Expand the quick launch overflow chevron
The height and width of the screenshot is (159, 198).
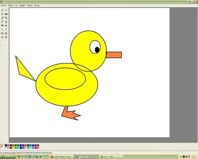pos(48,156)
